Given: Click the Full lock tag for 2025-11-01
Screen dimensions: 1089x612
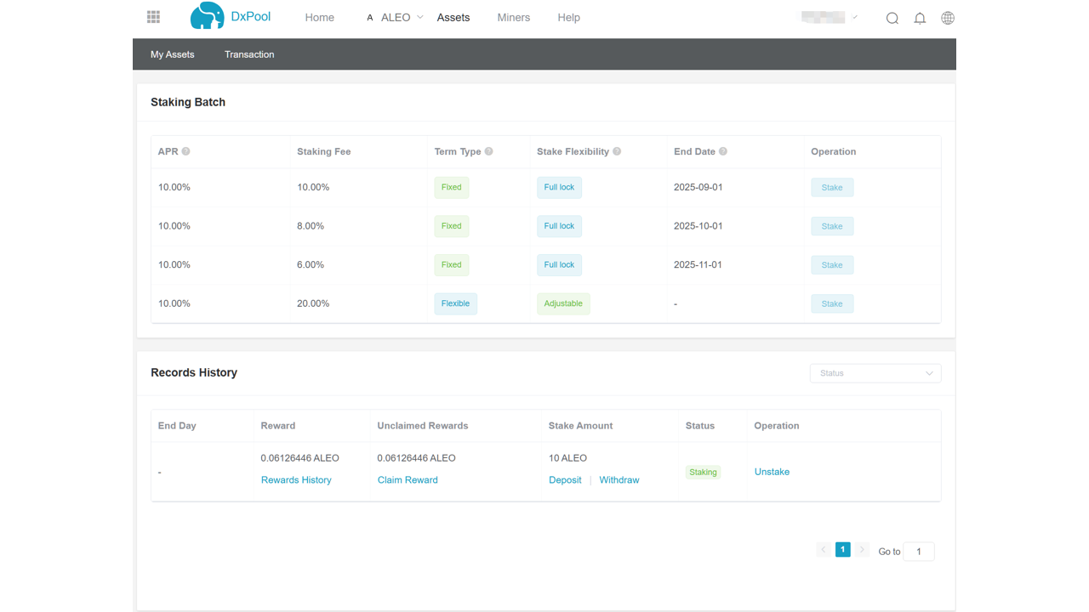Looking at the screenshot, I should point(559,264).
